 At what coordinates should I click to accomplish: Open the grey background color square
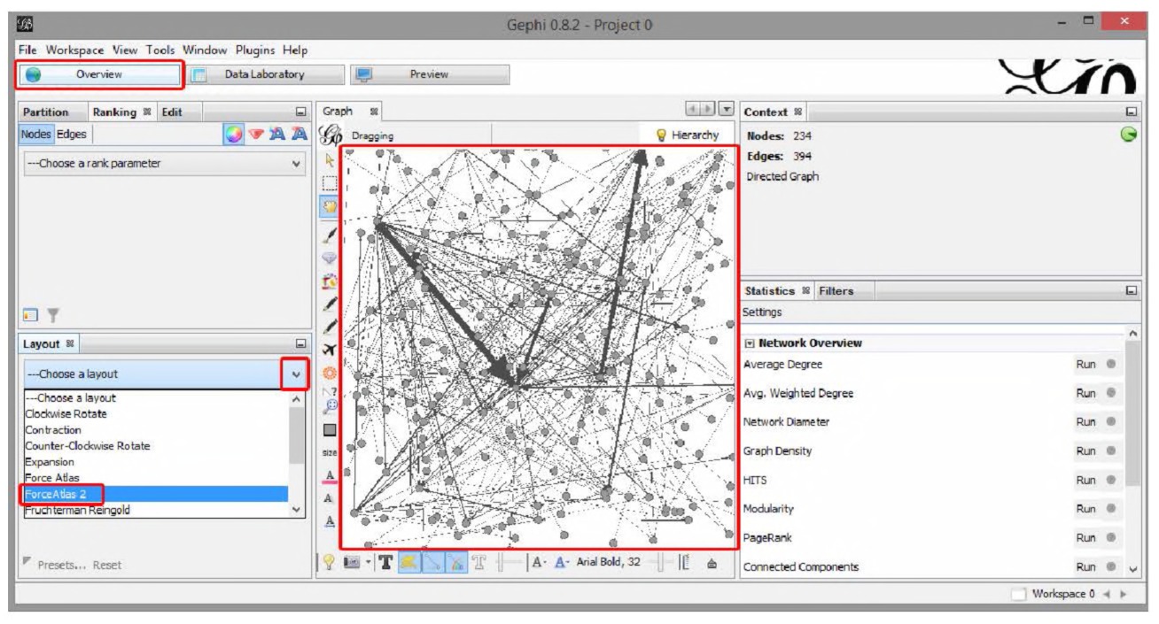tap(330, 429)
